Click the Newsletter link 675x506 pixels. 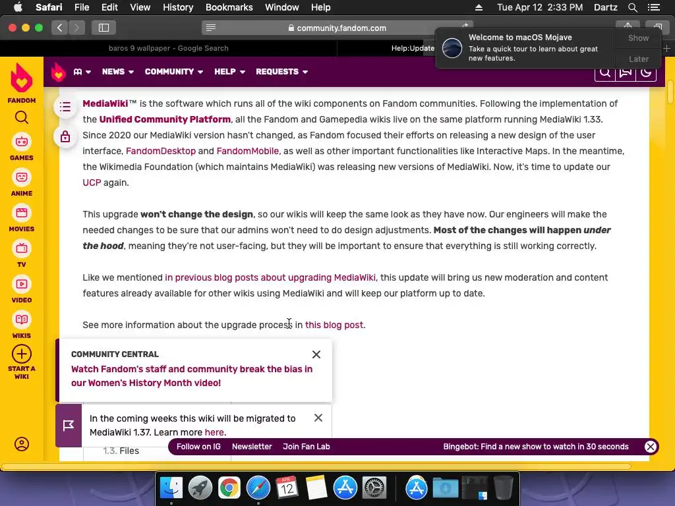tap(252, 447)
